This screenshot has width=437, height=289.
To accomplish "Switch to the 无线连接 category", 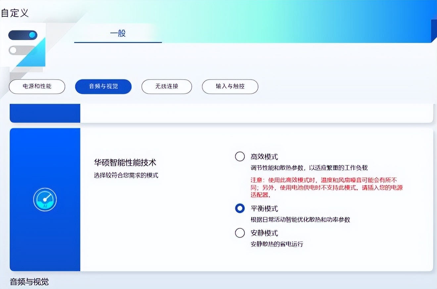I will tap(167, 87).
